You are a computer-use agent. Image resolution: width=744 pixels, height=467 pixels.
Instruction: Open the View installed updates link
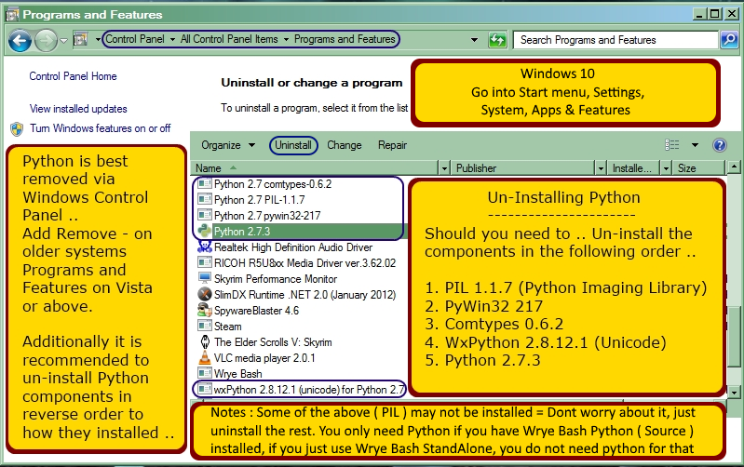78,109
